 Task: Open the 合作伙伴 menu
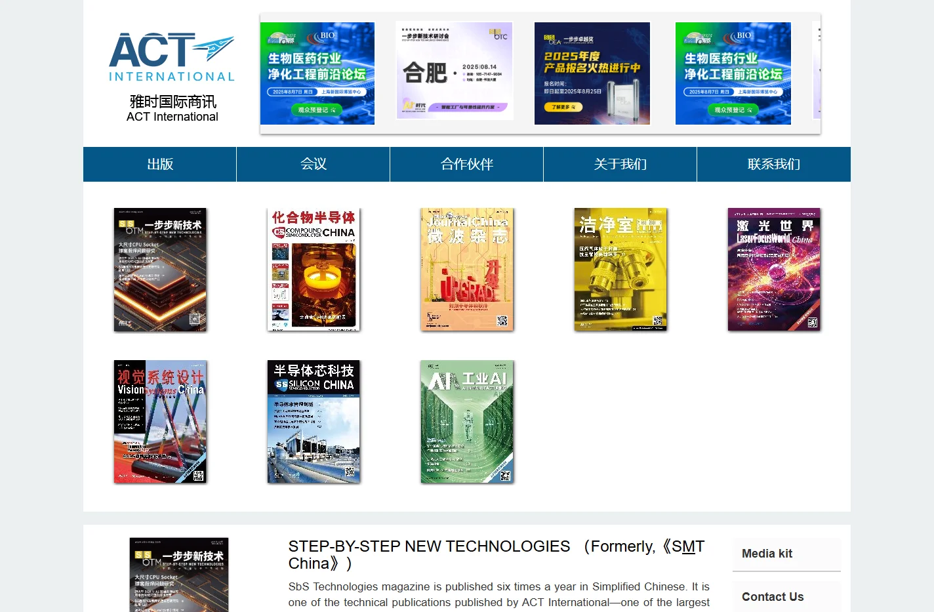467,164
